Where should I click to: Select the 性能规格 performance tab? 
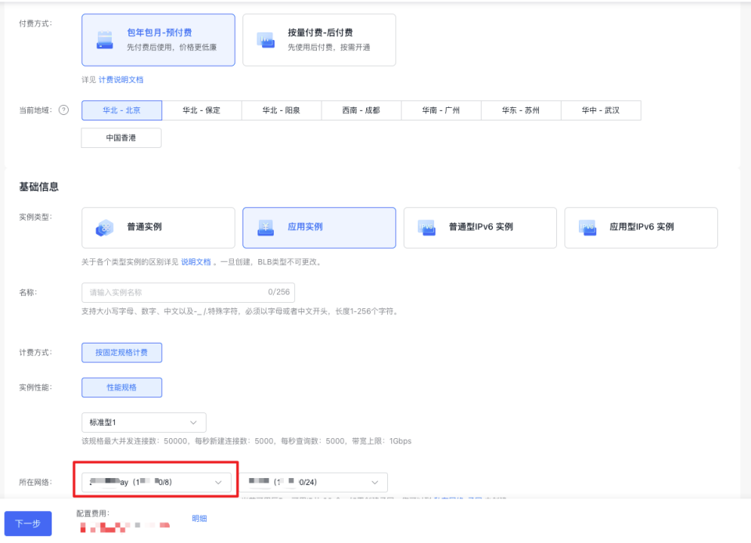tap(121, 387)
